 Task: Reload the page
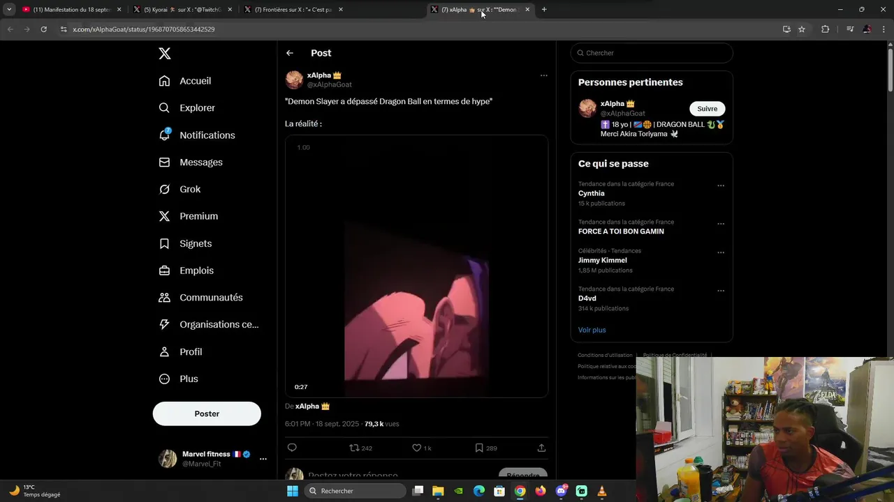tap(44, 29)
